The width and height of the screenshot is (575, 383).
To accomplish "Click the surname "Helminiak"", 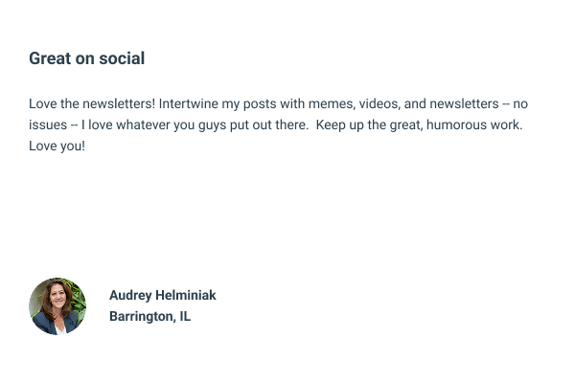I will tap(186, 296).
